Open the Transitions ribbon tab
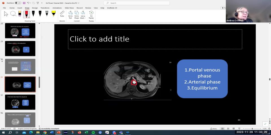Screen dimensions: 271x135 [x=45, y=8]
